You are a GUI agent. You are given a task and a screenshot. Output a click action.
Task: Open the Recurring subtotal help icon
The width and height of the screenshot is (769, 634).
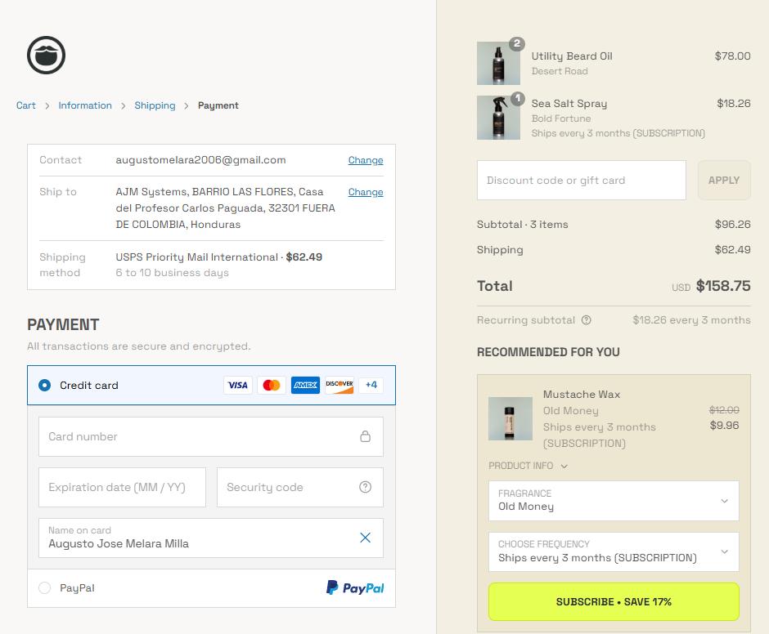tap(586, 320)
